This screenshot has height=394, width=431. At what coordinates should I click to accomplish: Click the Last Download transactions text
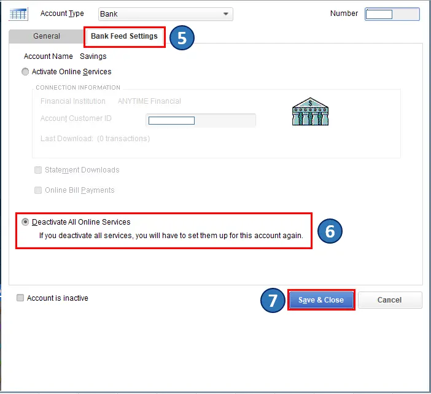coord(95,139)
